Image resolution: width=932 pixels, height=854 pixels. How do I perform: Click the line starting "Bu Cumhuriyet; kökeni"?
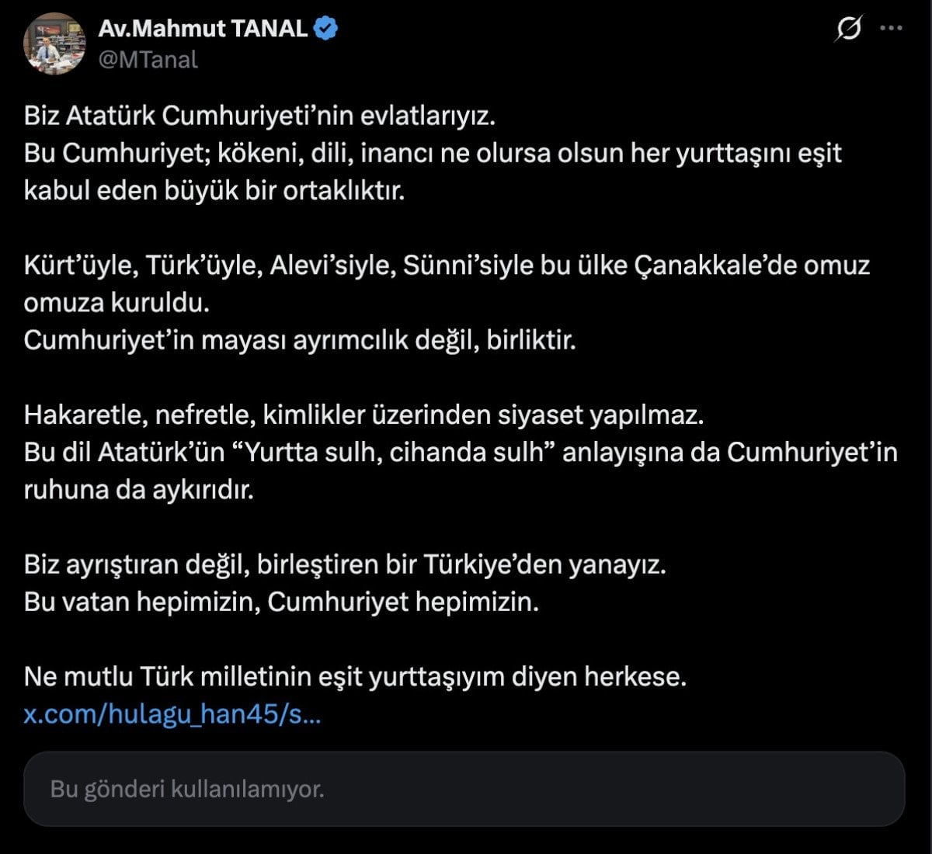432,153
